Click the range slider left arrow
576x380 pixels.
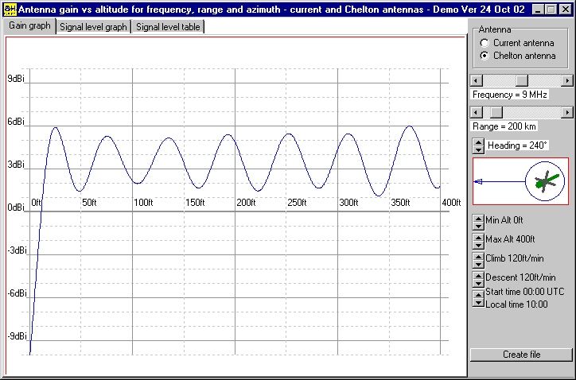(477, 112)
